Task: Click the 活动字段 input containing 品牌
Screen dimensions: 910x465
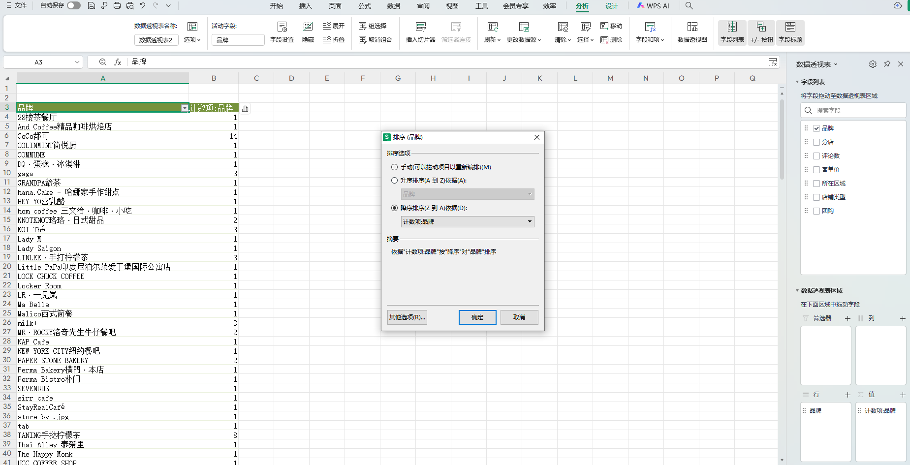Action: [238, 40]
